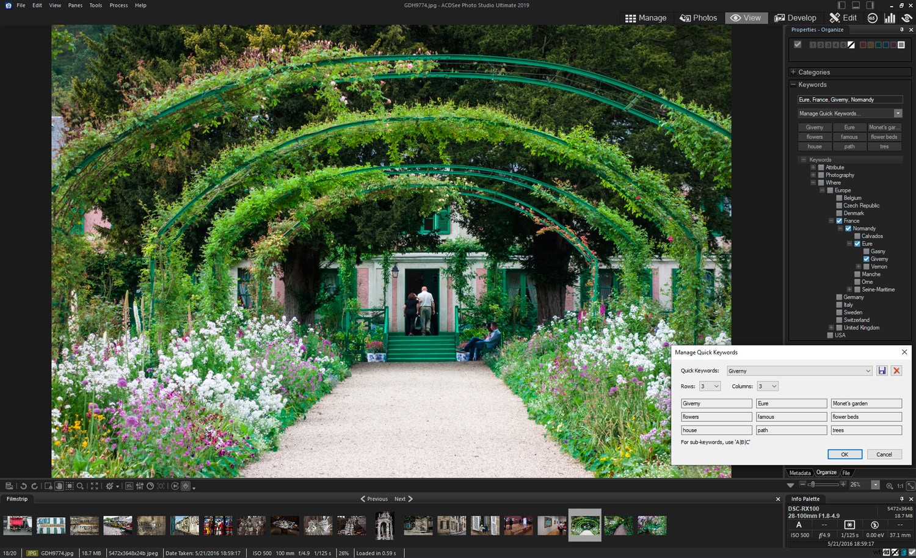Viewport: 916px width, 558px height.
Task: Switch to the Metadata tab
Action: click(x=800, y=473)
